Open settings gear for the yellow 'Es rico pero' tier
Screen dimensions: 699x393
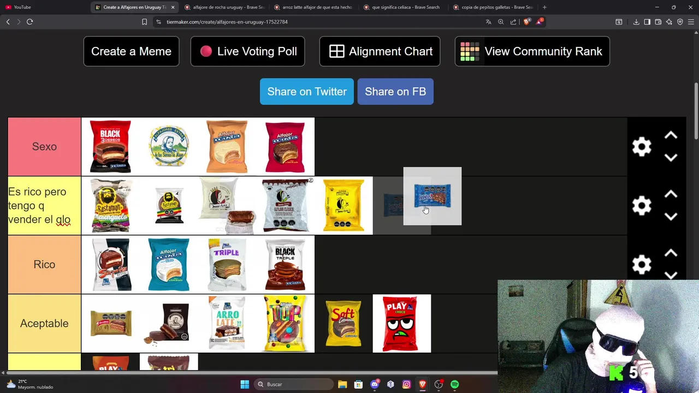(642, 206)
